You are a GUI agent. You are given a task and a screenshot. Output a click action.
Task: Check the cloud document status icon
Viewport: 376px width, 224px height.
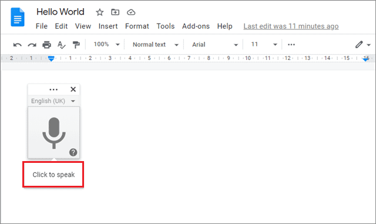131,12
